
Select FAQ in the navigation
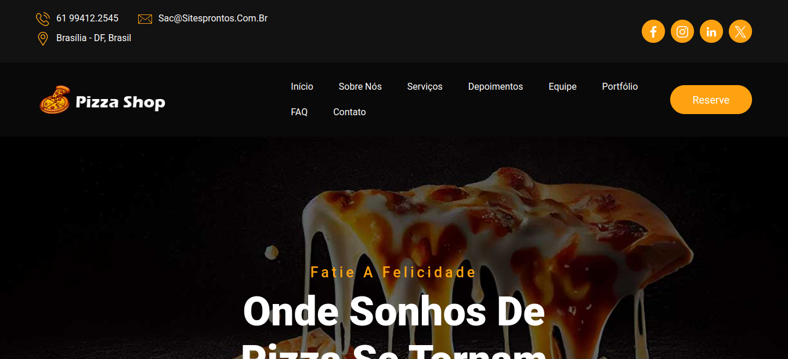click(299, 112)
